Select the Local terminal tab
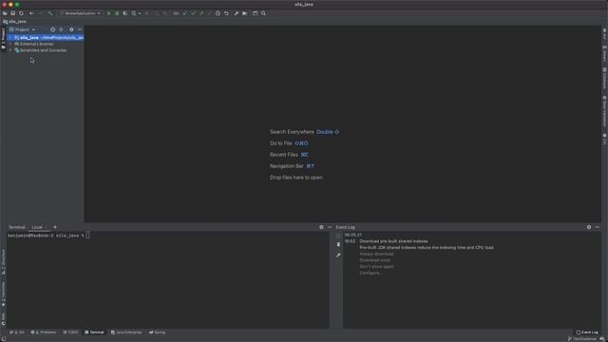608x342 pixels. click(37, 227)
